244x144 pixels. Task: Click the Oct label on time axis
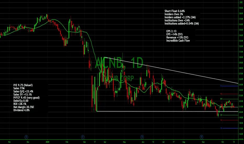click(x=223, y=142)
